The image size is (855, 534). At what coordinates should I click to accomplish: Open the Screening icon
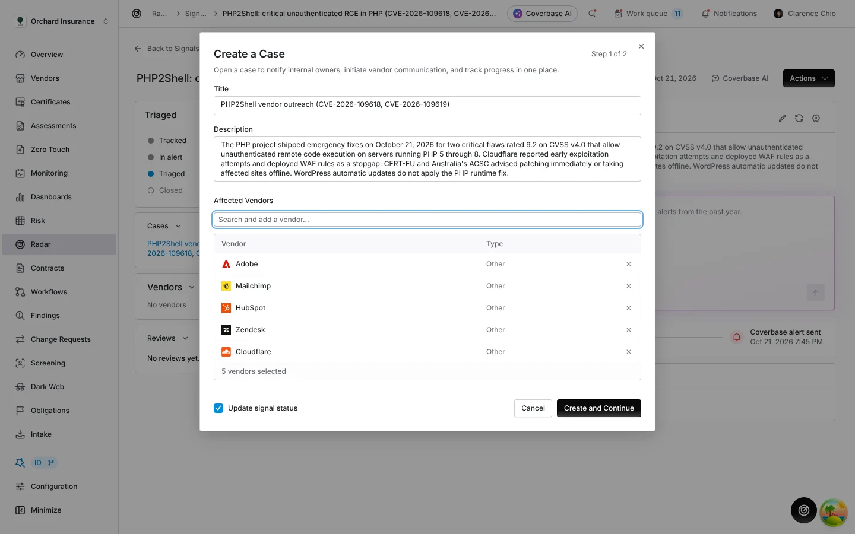tap(20, 363)
